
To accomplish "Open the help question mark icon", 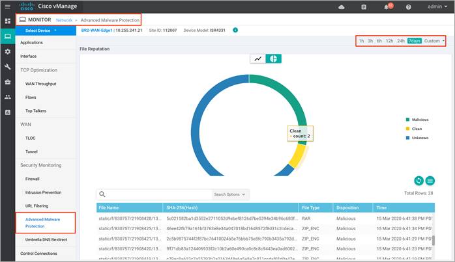I will [x=409, y=7].
